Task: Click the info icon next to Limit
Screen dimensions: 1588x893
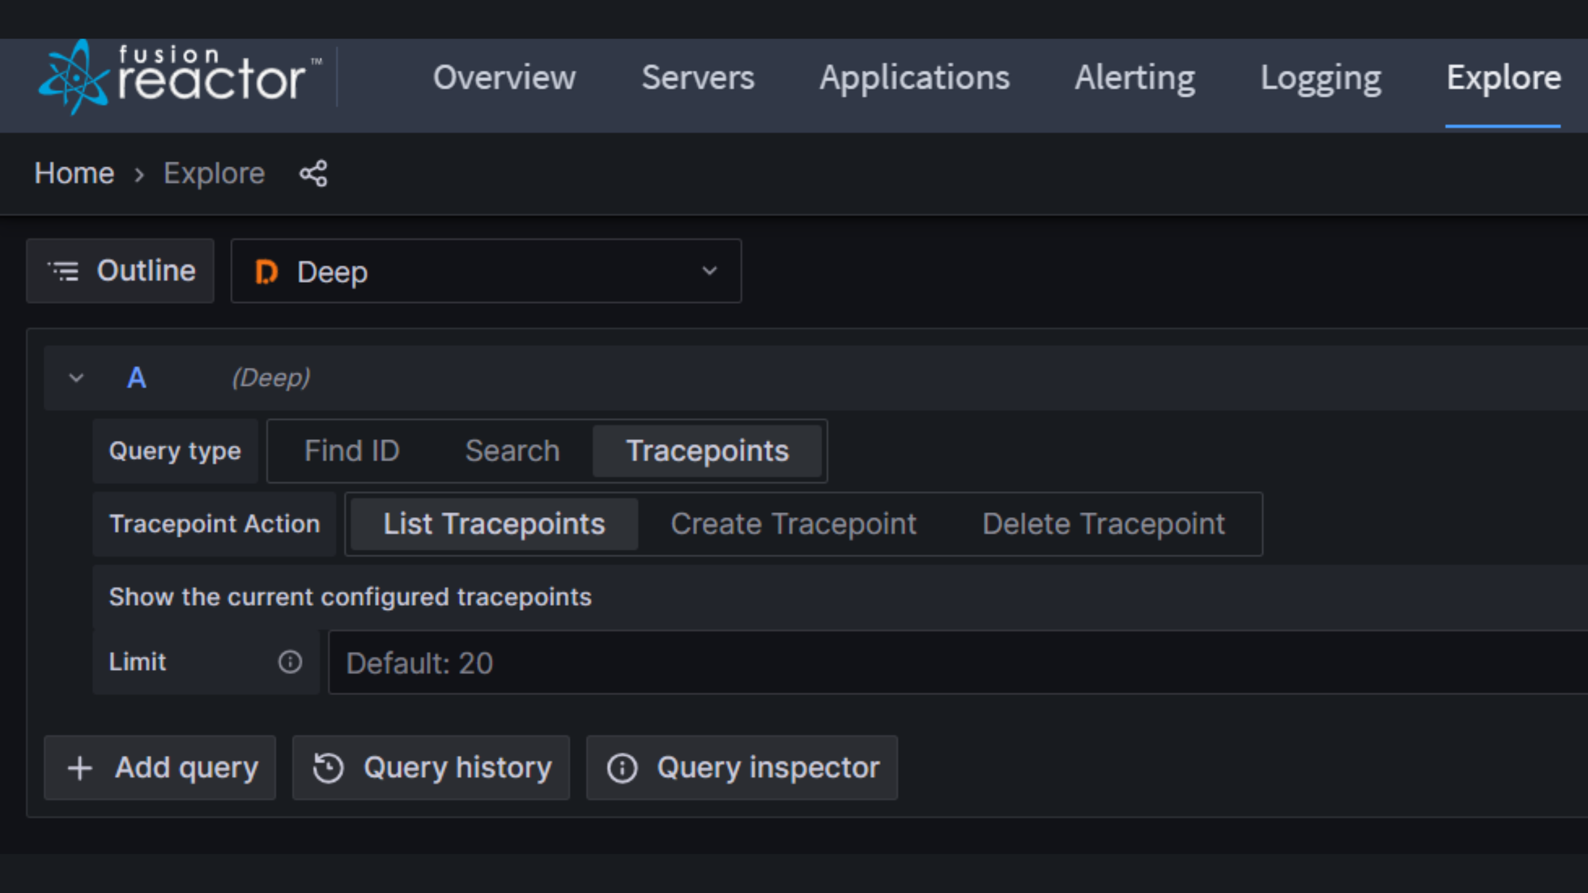Action: click(290, 662)
